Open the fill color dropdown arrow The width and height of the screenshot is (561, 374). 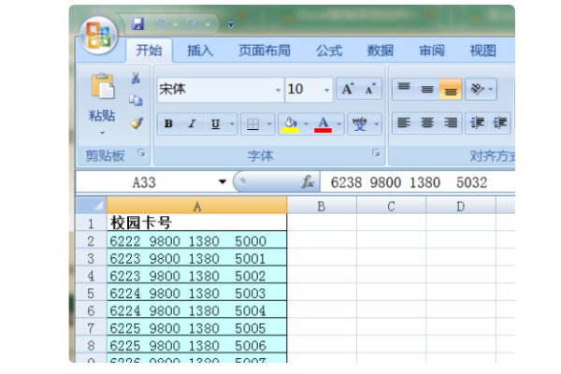(x=306, y=123)
